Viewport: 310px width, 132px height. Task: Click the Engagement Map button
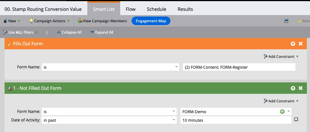[x=151, y=21]
